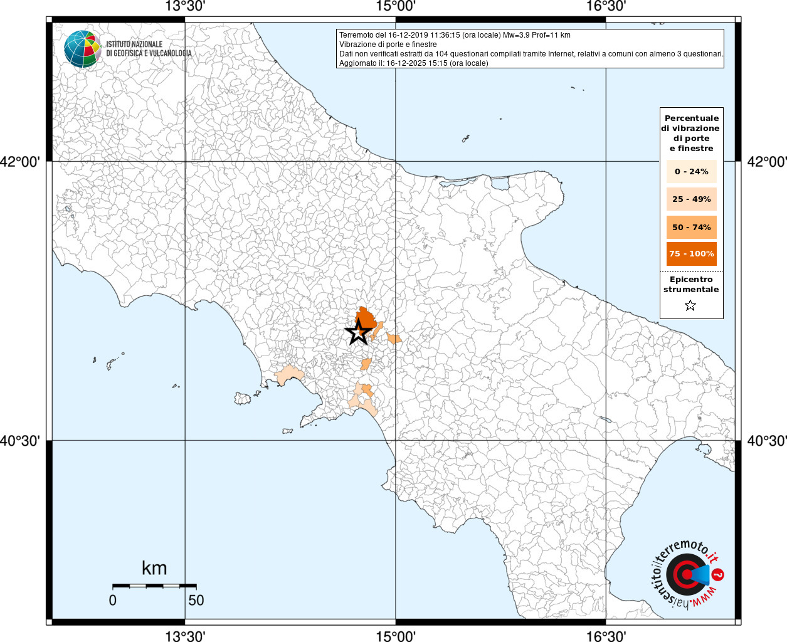Click the epicenter star on the map
The width and height of the screenshot is (787, 642).
[358, 332]
